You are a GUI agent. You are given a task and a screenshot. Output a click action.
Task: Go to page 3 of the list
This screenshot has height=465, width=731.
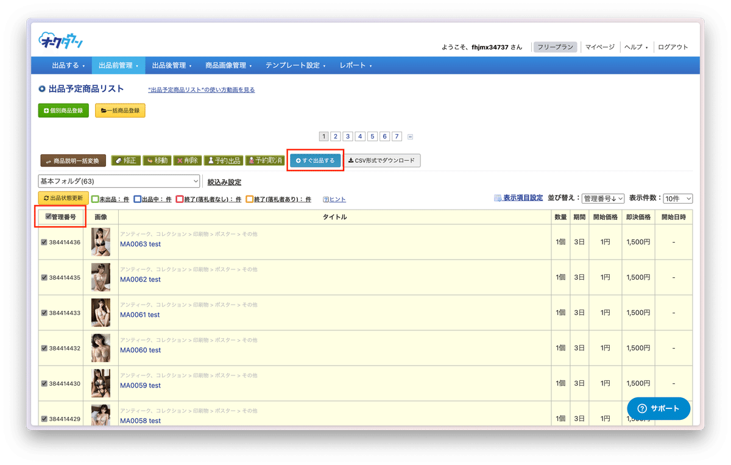[348, 137]
